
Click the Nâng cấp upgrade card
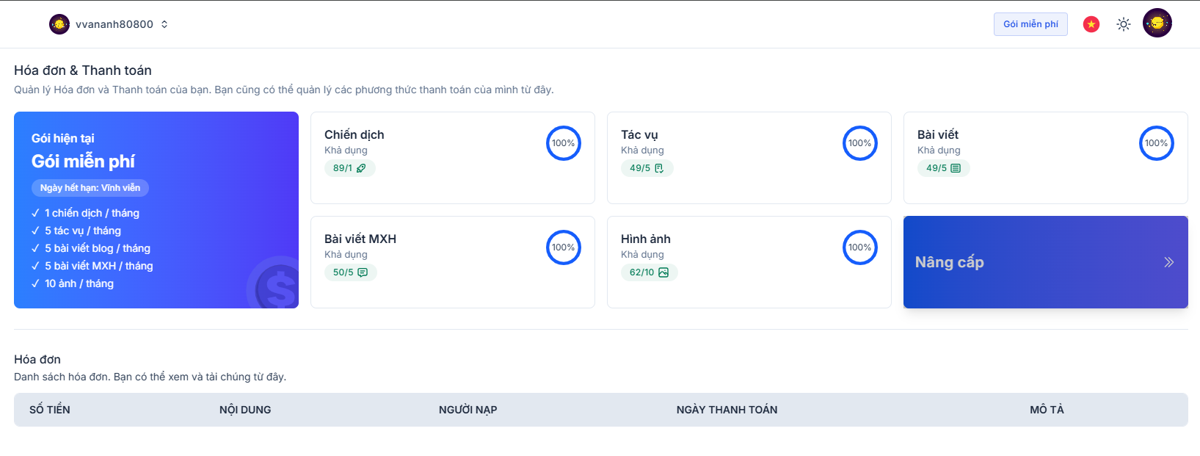(x=1045, y=262)
